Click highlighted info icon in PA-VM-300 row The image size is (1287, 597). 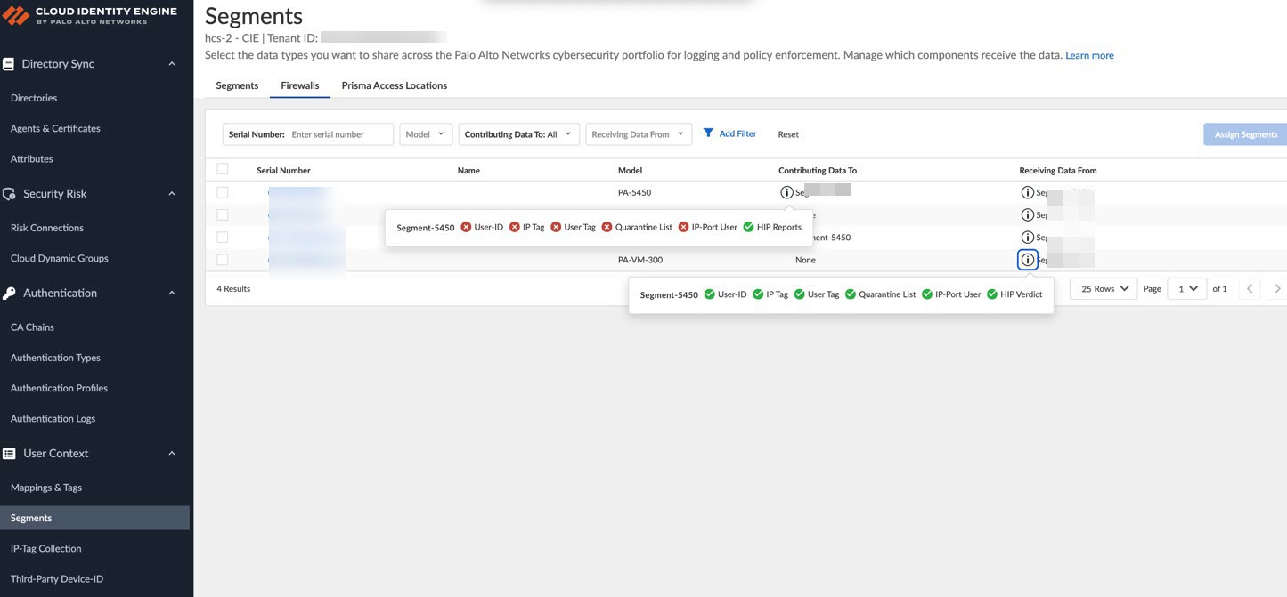click(x=1027, y=260)
